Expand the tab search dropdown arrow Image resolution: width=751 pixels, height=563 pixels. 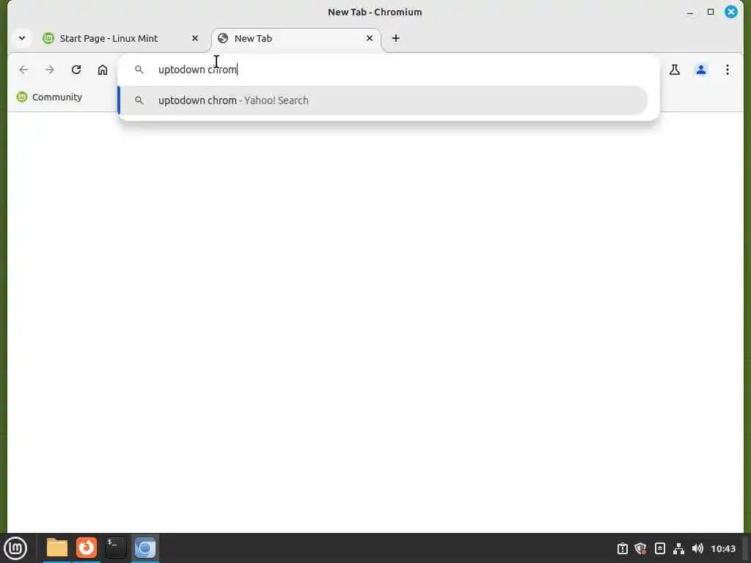coord(22,38)
